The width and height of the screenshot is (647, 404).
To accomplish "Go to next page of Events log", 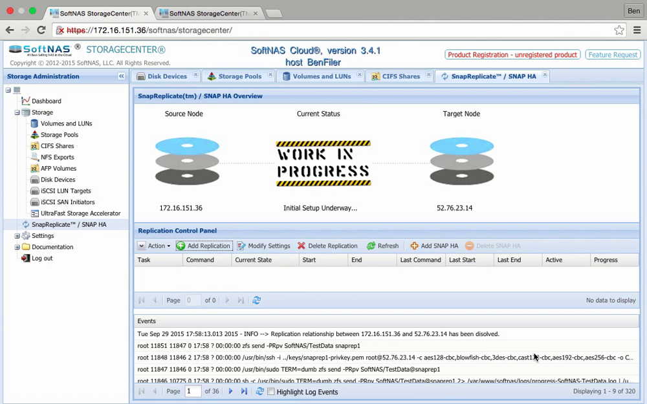I will pyautogui.click(x=230, y=391).
